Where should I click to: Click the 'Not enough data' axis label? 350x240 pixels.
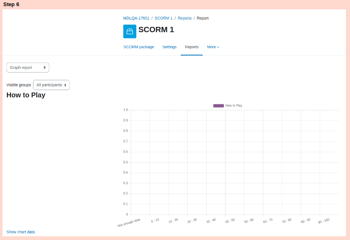[x=129, y=223]
